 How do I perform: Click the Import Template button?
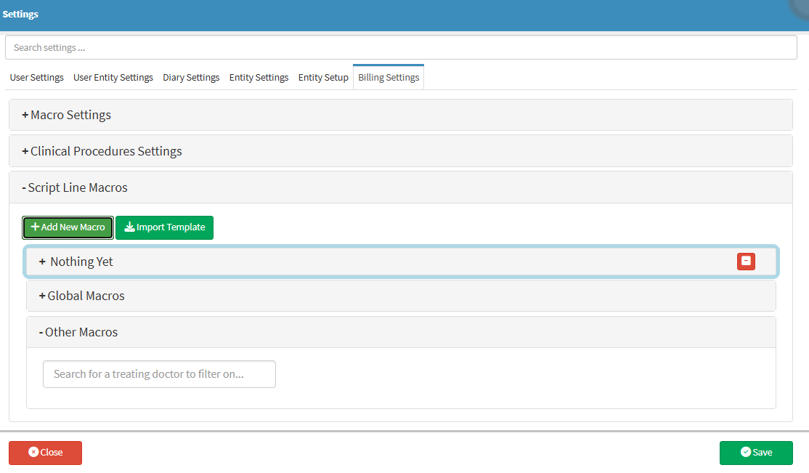pos(164,227)
